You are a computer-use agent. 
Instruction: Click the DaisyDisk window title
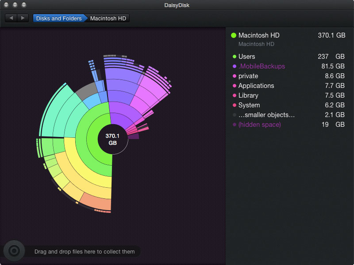click(177, 5)
